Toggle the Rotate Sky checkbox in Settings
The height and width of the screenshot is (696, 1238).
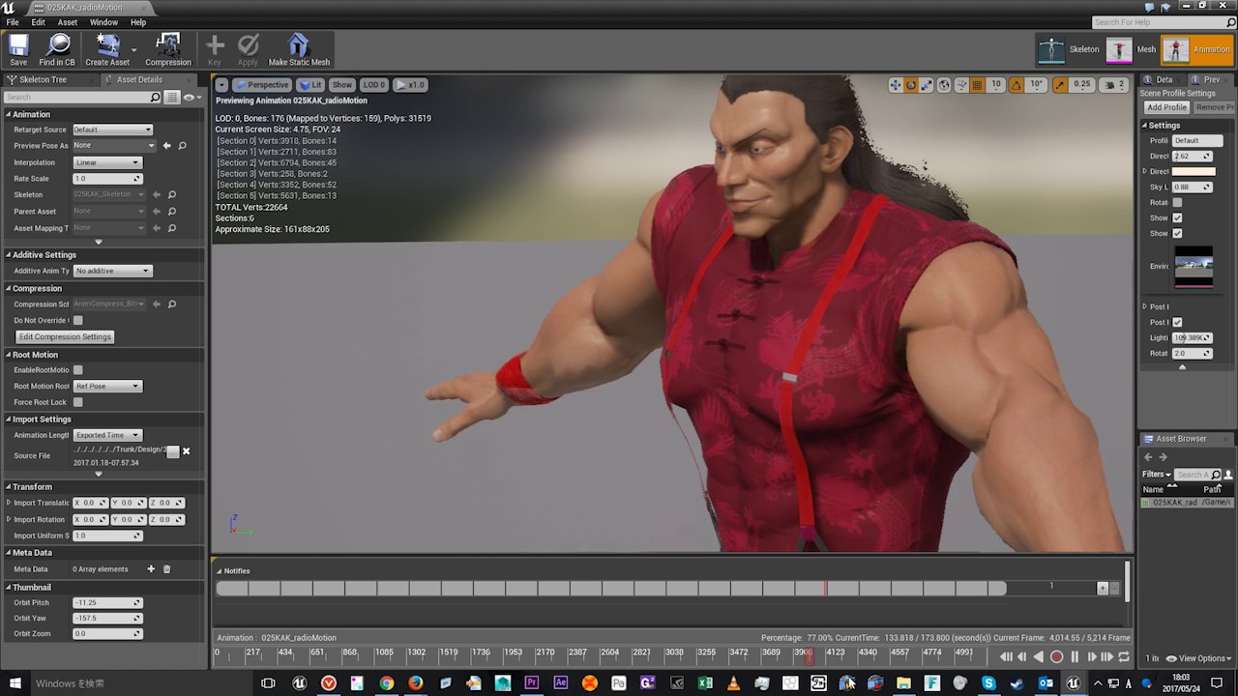(1177, 202)
